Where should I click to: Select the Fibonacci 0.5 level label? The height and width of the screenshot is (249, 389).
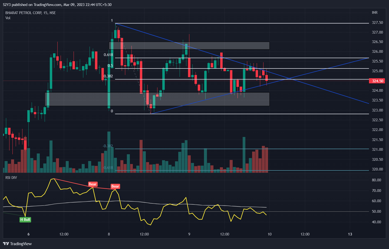pyautogui.click(x=110, y=66)
